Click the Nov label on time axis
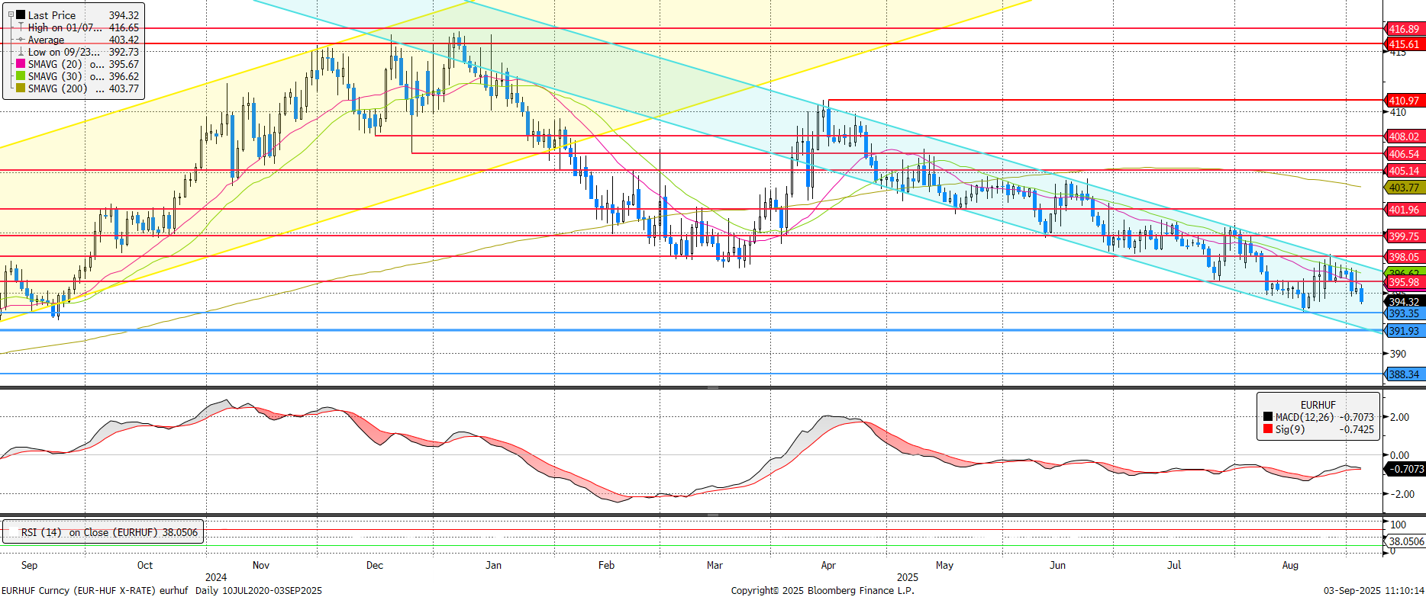The height and width of the screenshot is (597, 1426). coord(260,565)
